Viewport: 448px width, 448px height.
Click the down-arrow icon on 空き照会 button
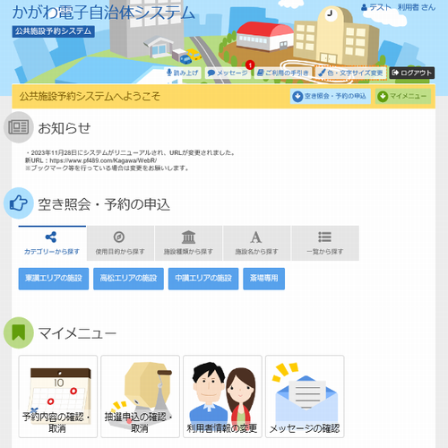point(297,97)
